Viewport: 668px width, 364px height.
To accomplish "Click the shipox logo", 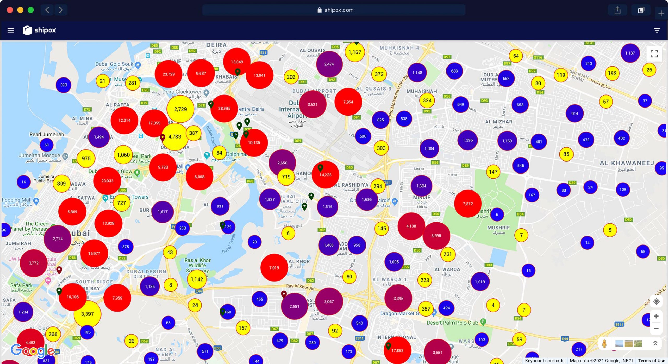I will [39, 30].
